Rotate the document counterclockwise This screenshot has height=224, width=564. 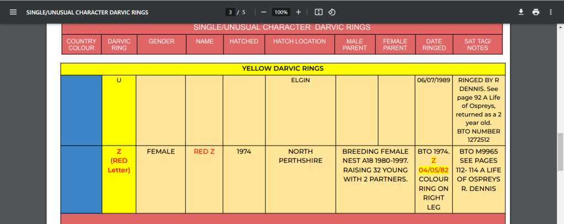point(332,12)
